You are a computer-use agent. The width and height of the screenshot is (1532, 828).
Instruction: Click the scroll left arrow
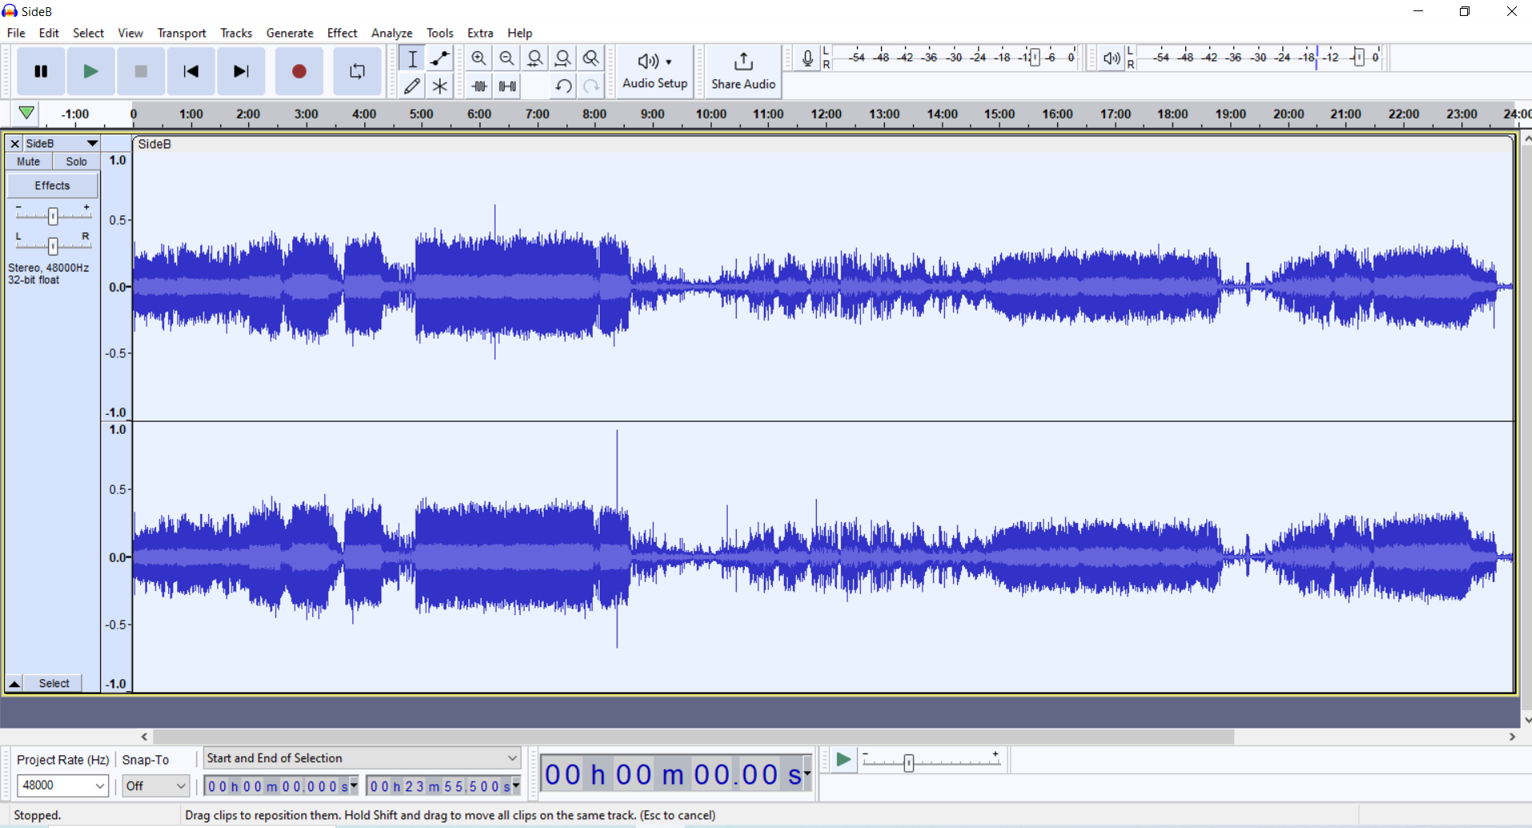(144, 737)
